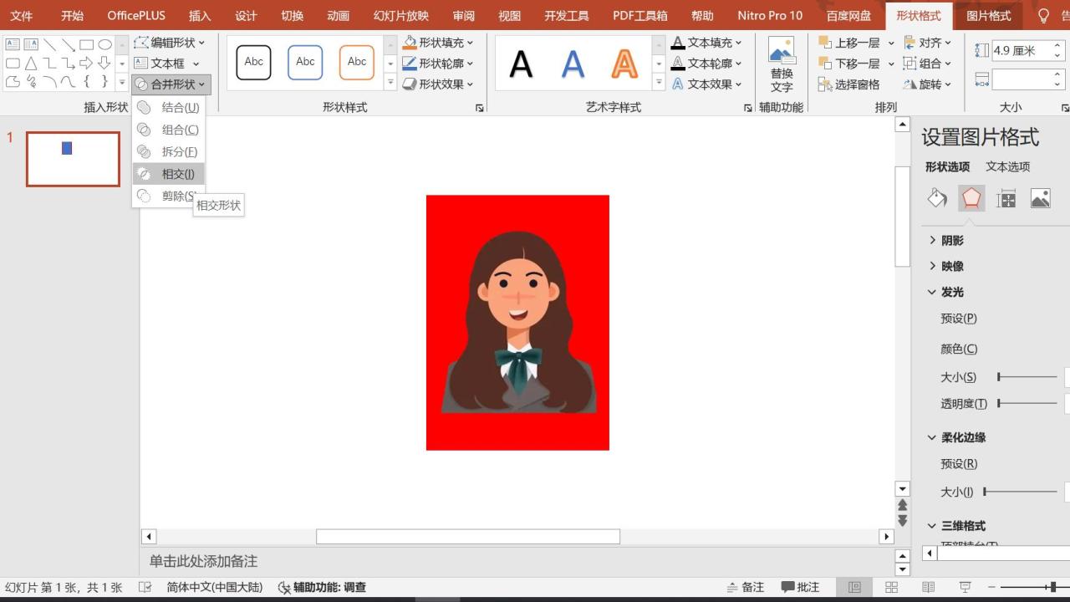The height and width of the screenshot is (602, 1070).
Task: Select the 图片 picture icon in format pane
Action: coord(1039,197)
